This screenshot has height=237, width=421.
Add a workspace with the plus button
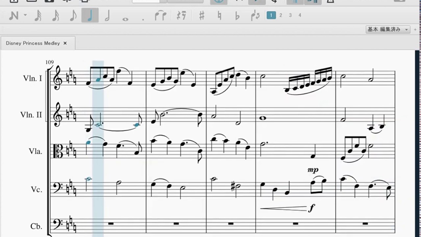point(415,30)
